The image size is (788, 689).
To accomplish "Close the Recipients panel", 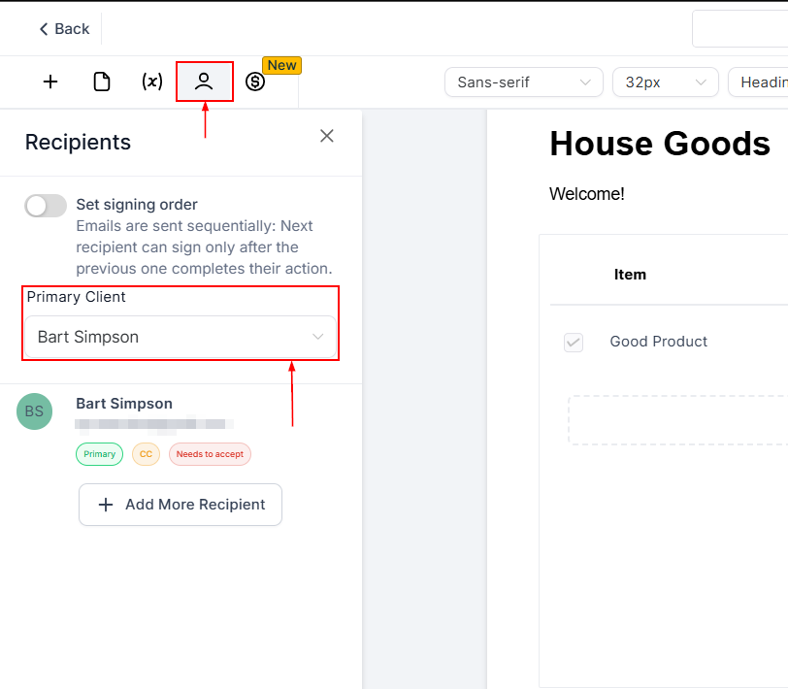I will (327, 136).
